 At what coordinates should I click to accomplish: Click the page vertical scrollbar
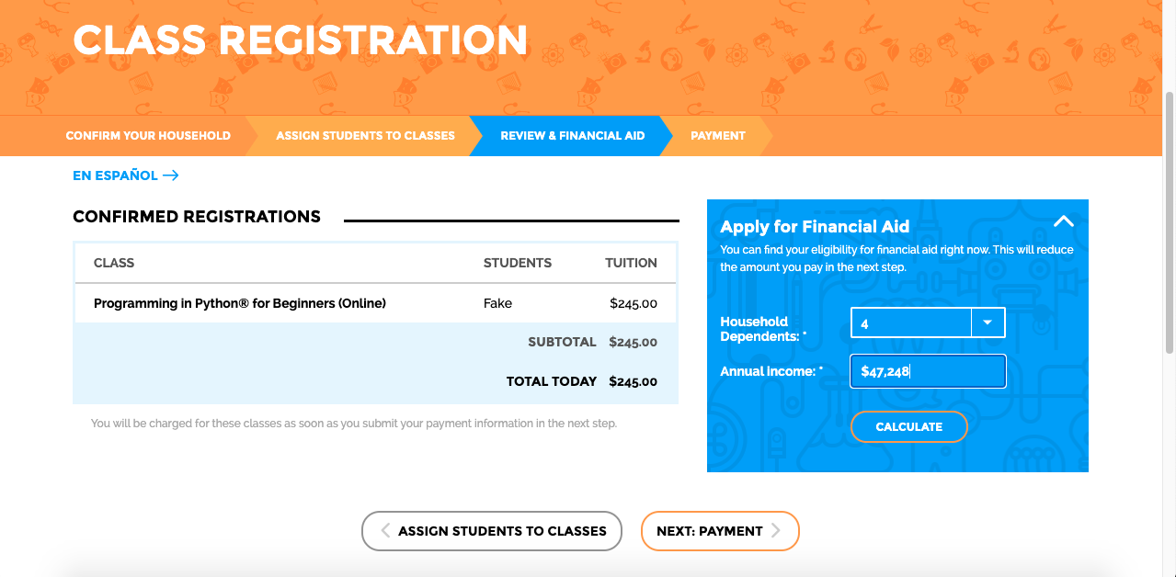[1170, 222]
